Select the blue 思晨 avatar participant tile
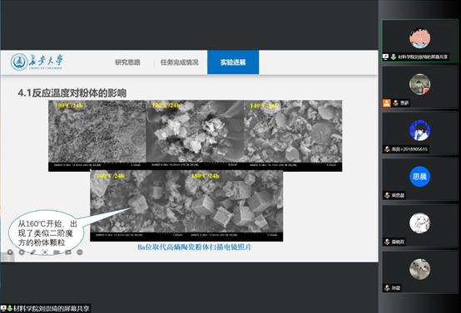The width and height of the screenshot is (461, 313). pos(420,179)
